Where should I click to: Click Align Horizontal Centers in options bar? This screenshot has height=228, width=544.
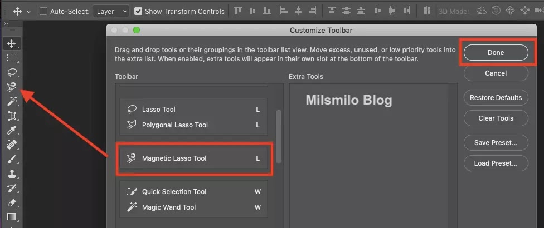click(x=298, y=11)
